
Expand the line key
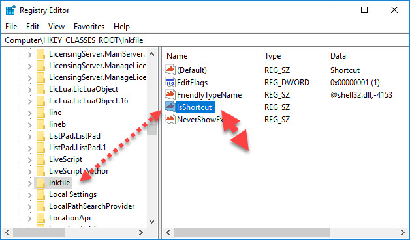tap(30, 113)
